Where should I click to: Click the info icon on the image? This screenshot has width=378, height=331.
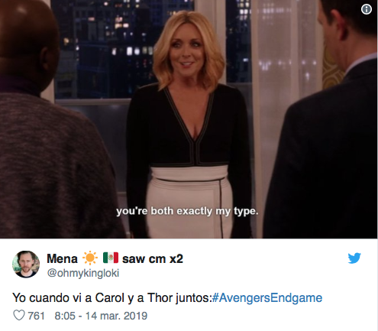[367, 9]
